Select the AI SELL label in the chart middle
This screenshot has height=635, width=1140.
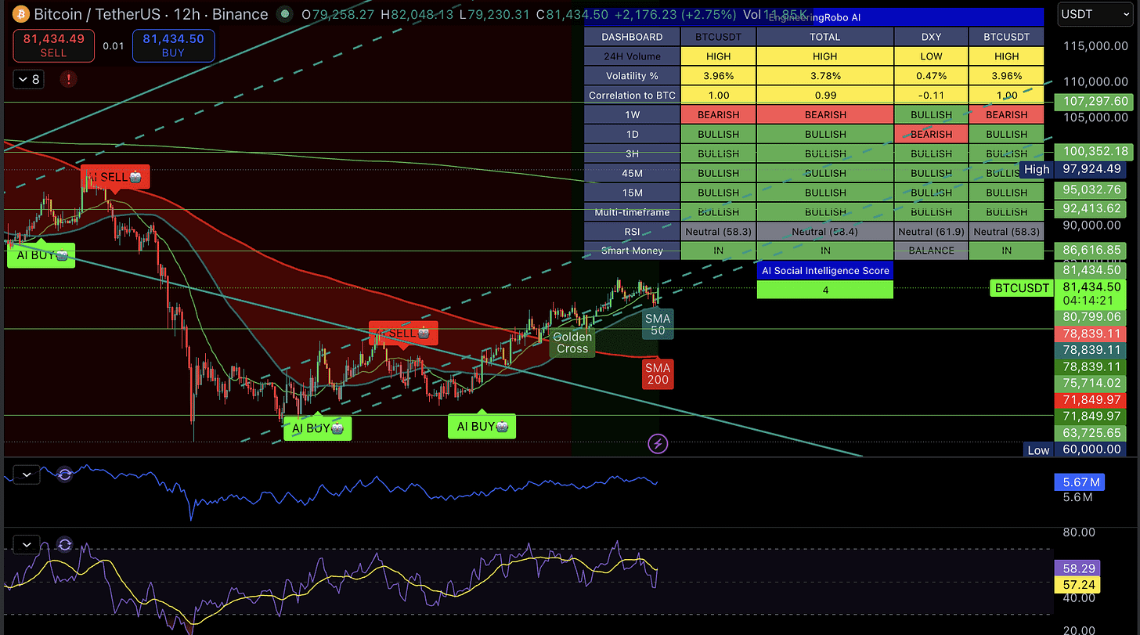pyautogui.click(x=403, y=333)
